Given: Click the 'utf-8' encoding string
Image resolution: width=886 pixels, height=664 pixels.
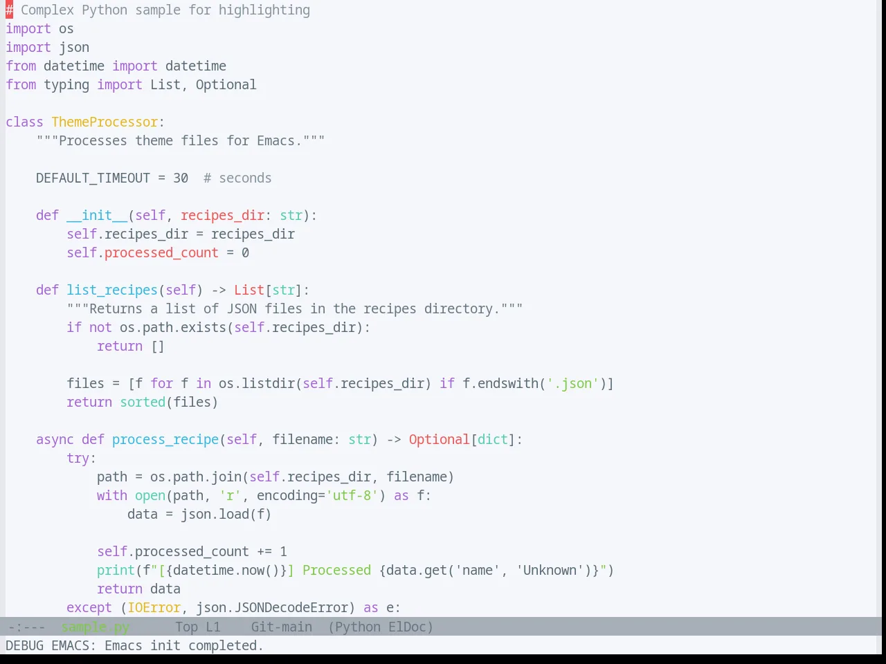Looking at the screenshot, I should click(352, 495).
